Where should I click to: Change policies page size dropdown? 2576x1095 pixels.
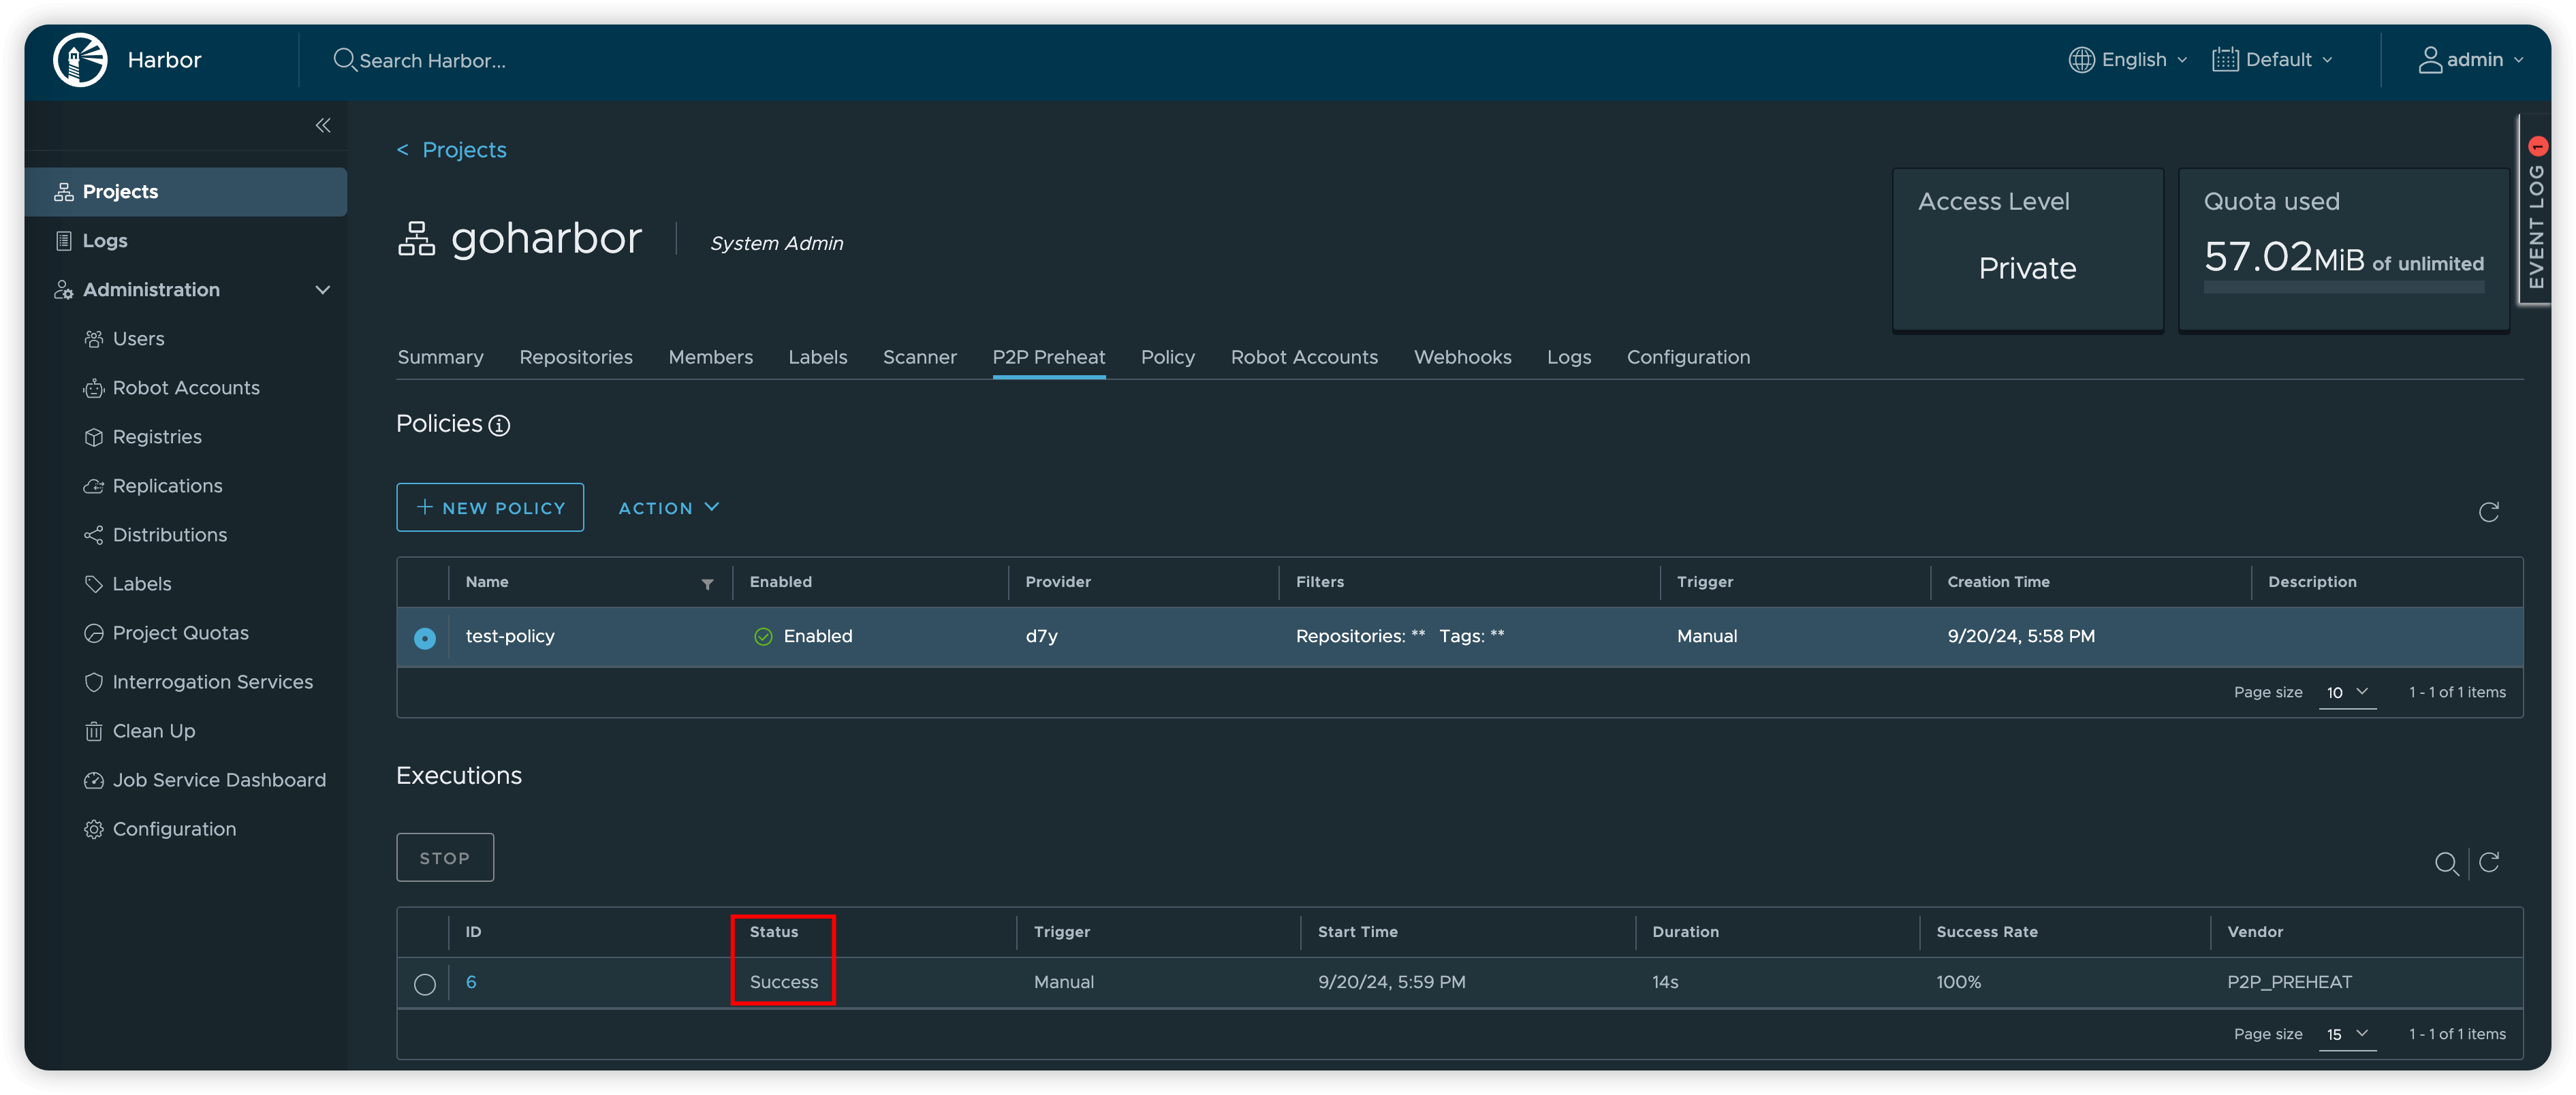pos(2346,692)
